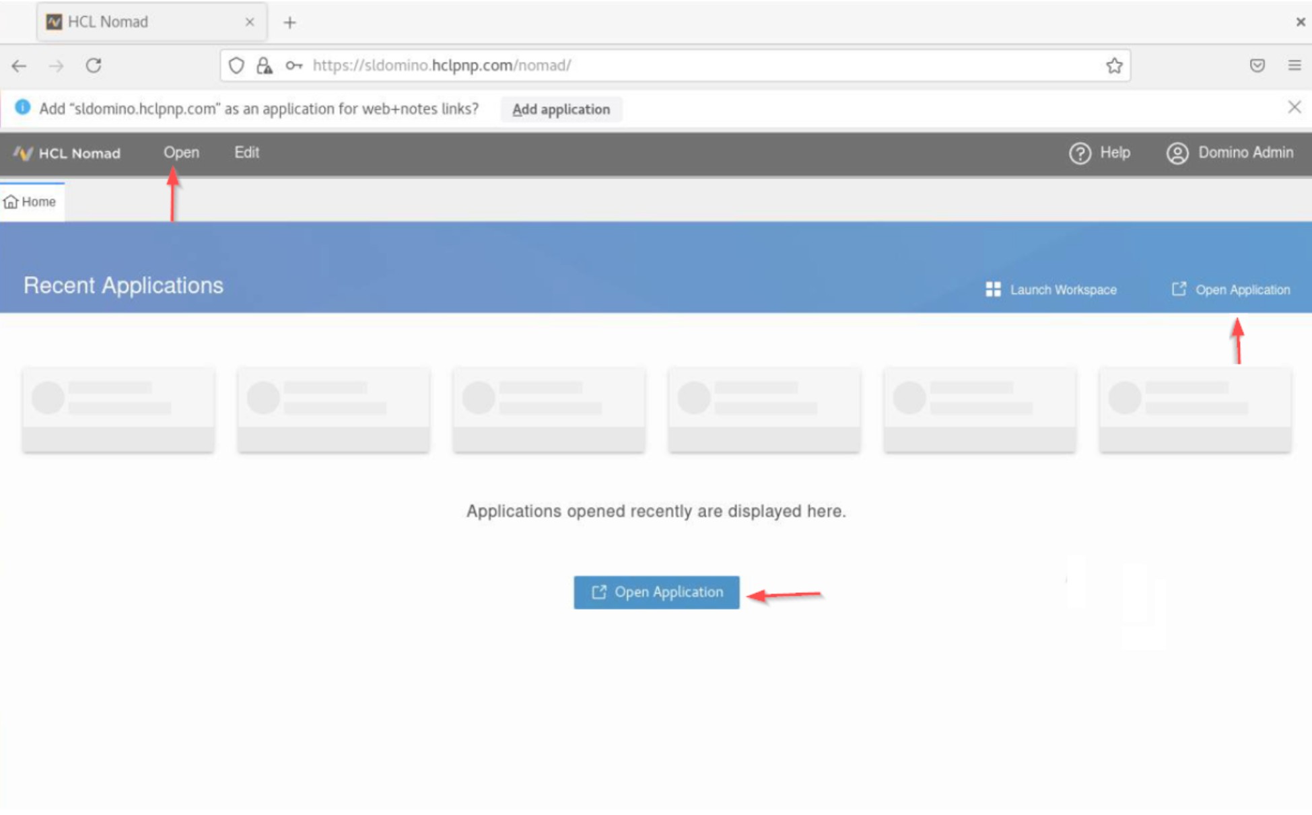Dismiss the web+notes notification bar
Viewport: 1312px width, 815px height.
(x=1294, y=108)
